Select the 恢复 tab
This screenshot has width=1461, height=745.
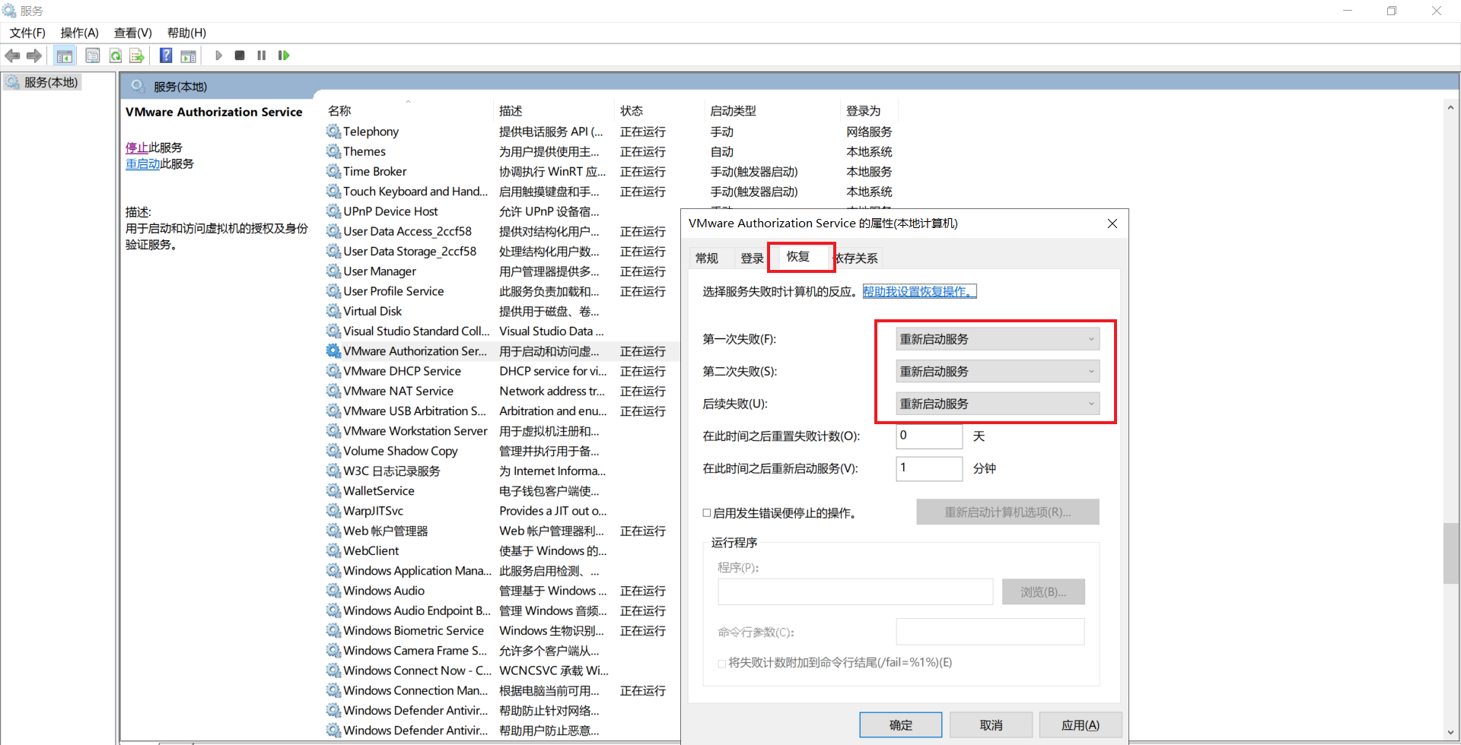pyautogui.click(x=798, y=257)
